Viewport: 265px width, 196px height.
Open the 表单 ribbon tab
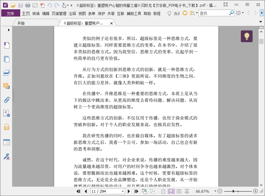pos(92,14)
